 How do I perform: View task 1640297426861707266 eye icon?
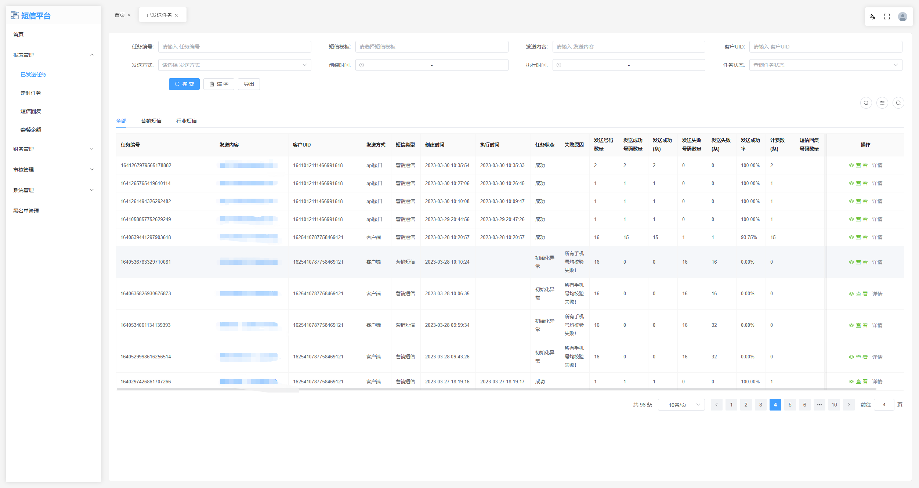pyautogui.click(x=851, y=382)
